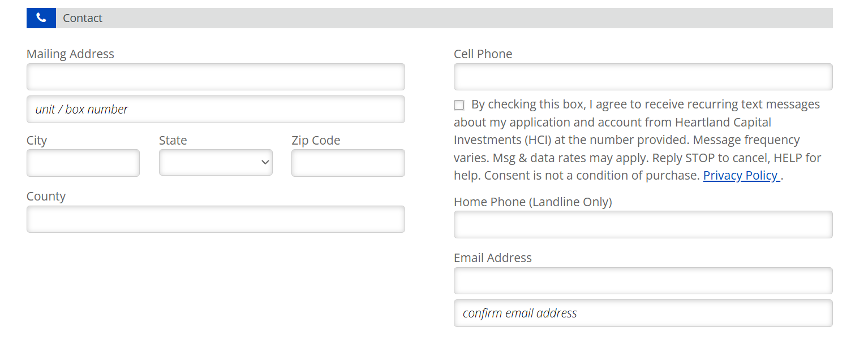868x353 pixels.
Task: Click the State field label
Action: 173,141
